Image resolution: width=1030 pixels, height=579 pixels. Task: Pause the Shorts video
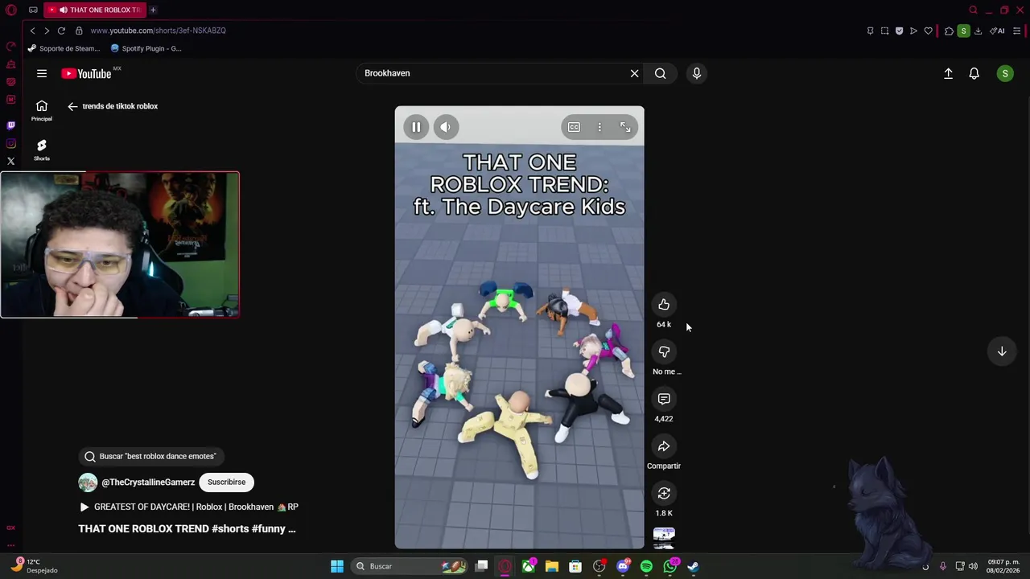[416, 127]
